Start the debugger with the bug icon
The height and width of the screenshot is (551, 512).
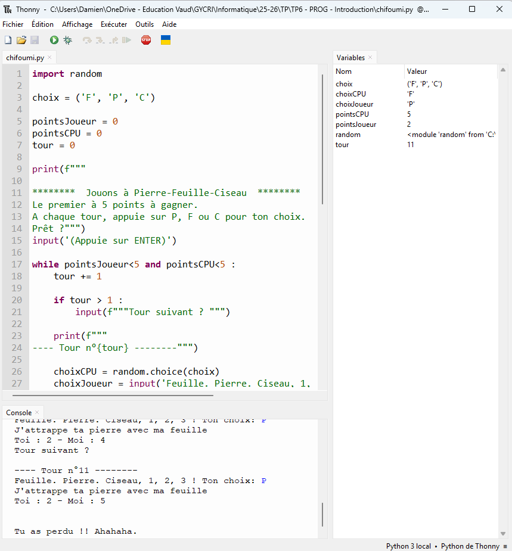(68, 39)
